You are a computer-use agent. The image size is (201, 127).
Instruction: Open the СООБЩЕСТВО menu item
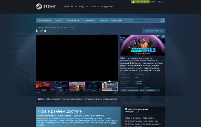tap(82, 6)
